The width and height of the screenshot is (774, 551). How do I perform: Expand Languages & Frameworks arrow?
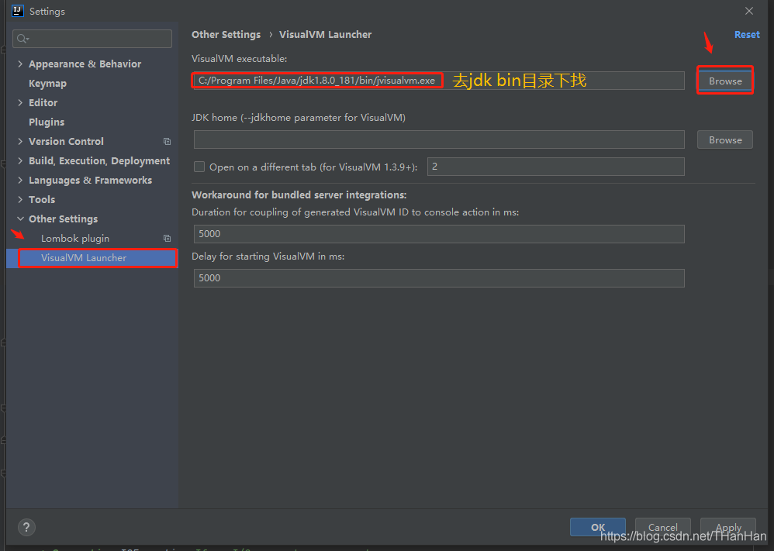pyautogui.click(x=20, y=180)
